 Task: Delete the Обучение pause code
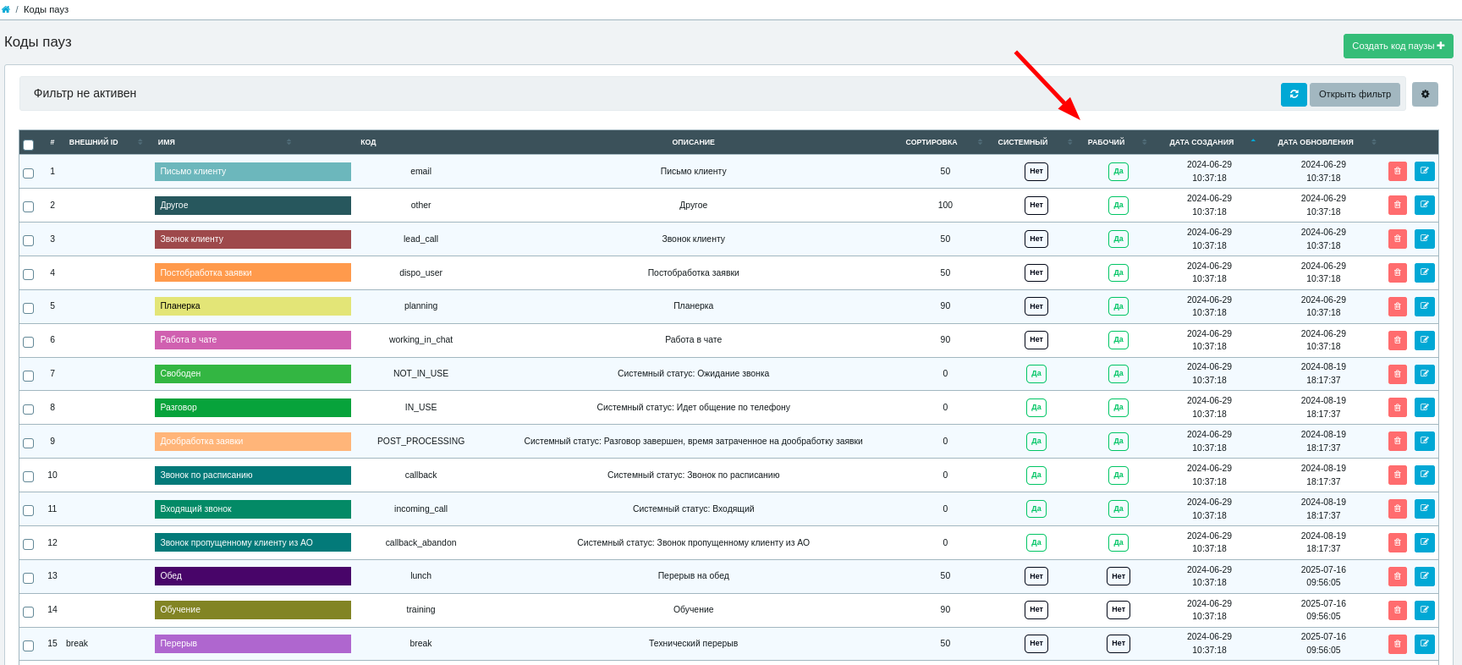tap(1398, 610)
